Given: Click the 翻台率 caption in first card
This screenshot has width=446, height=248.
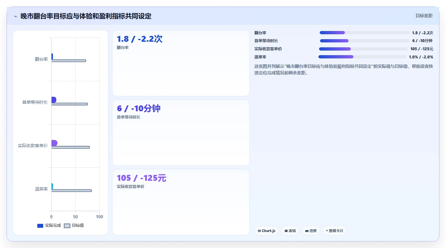Looking at the screenshot, I should click(x=123, y=48).
